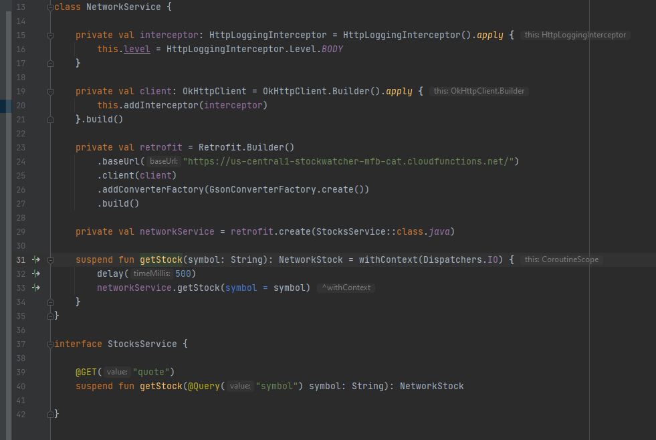
Task: Click suspend call icon on line 33
Action: click(x=36, y=288)
